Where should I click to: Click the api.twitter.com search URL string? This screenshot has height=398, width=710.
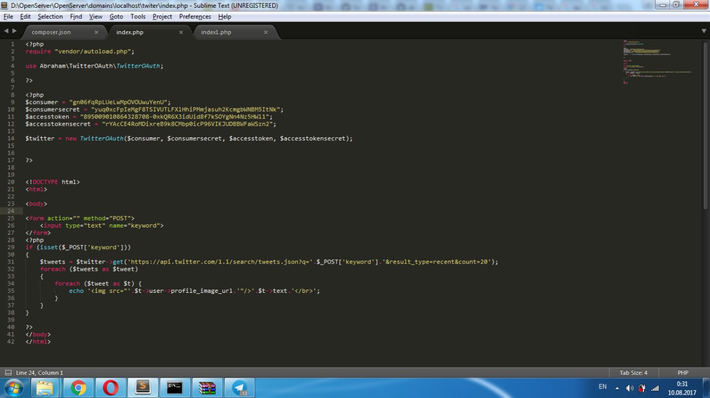[x=221, y=262]
